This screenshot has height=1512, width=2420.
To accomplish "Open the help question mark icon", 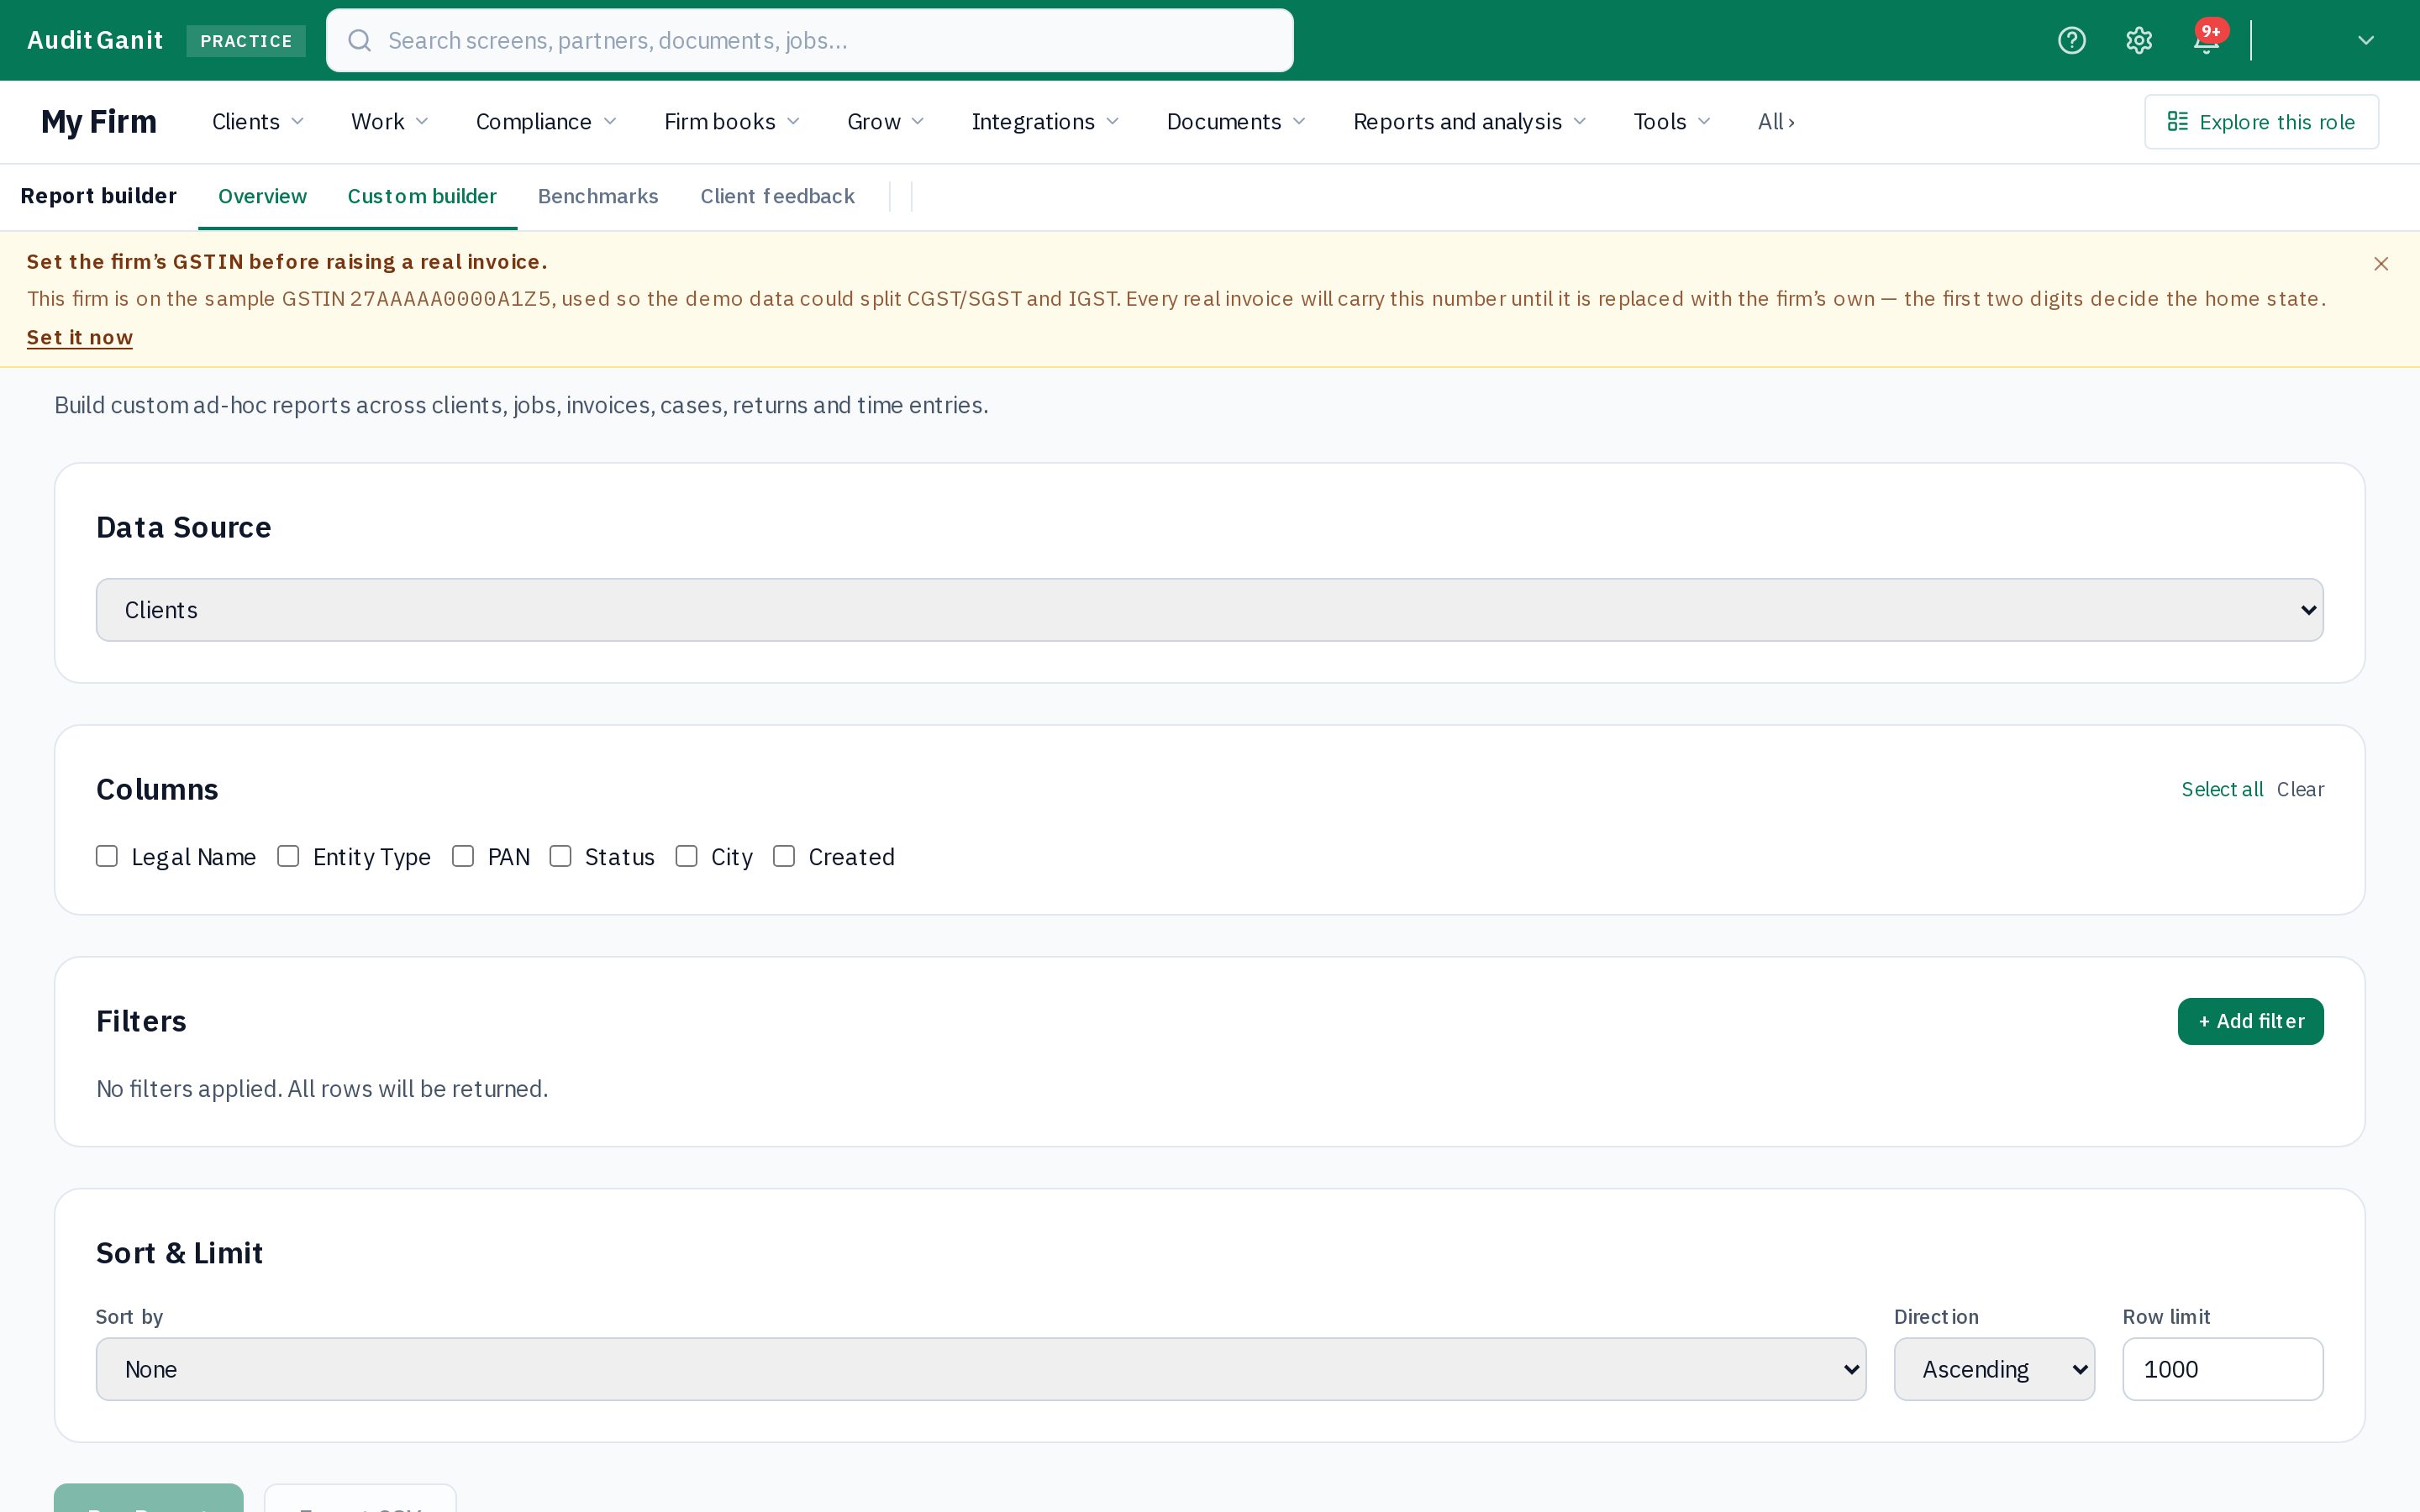I will click(x=2071, y=40).
